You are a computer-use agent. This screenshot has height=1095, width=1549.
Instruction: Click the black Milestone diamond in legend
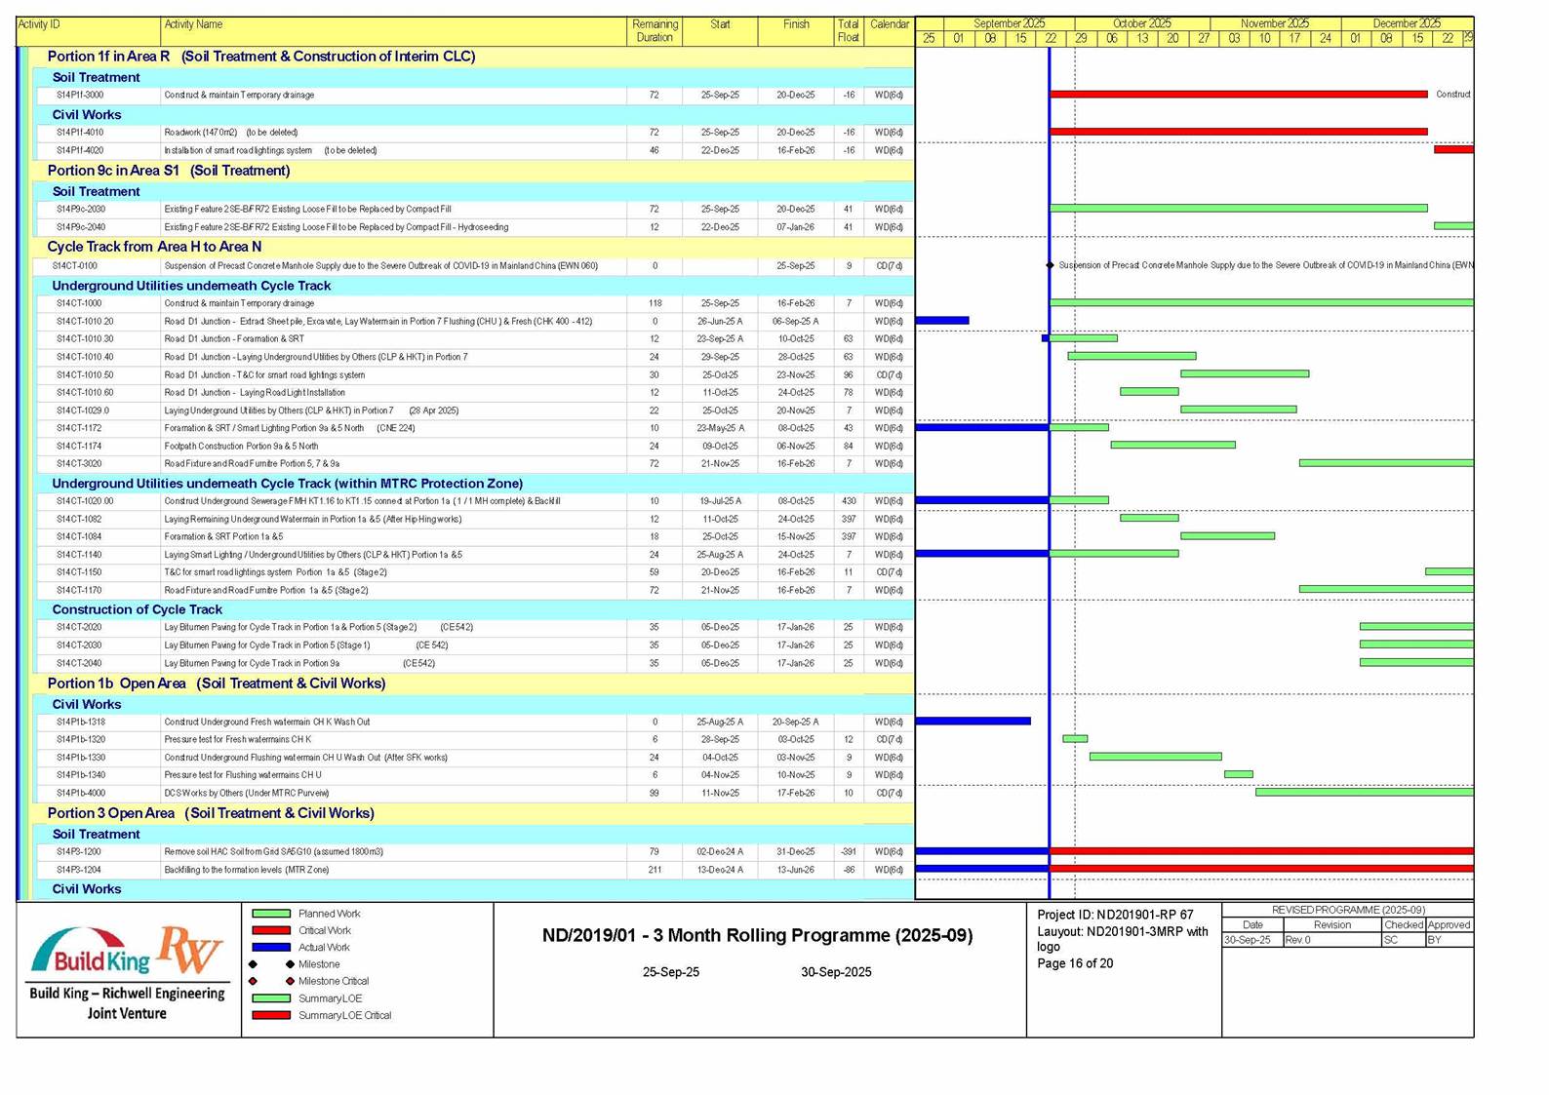(x=253, y=964)
